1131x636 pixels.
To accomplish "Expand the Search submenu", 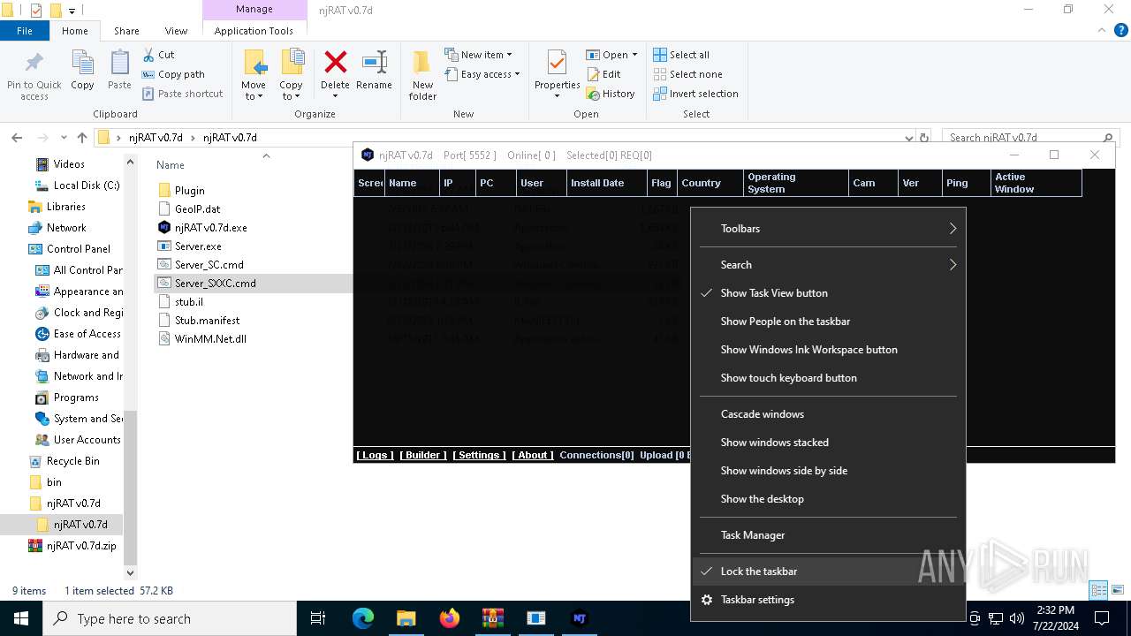I will (828, 265).
